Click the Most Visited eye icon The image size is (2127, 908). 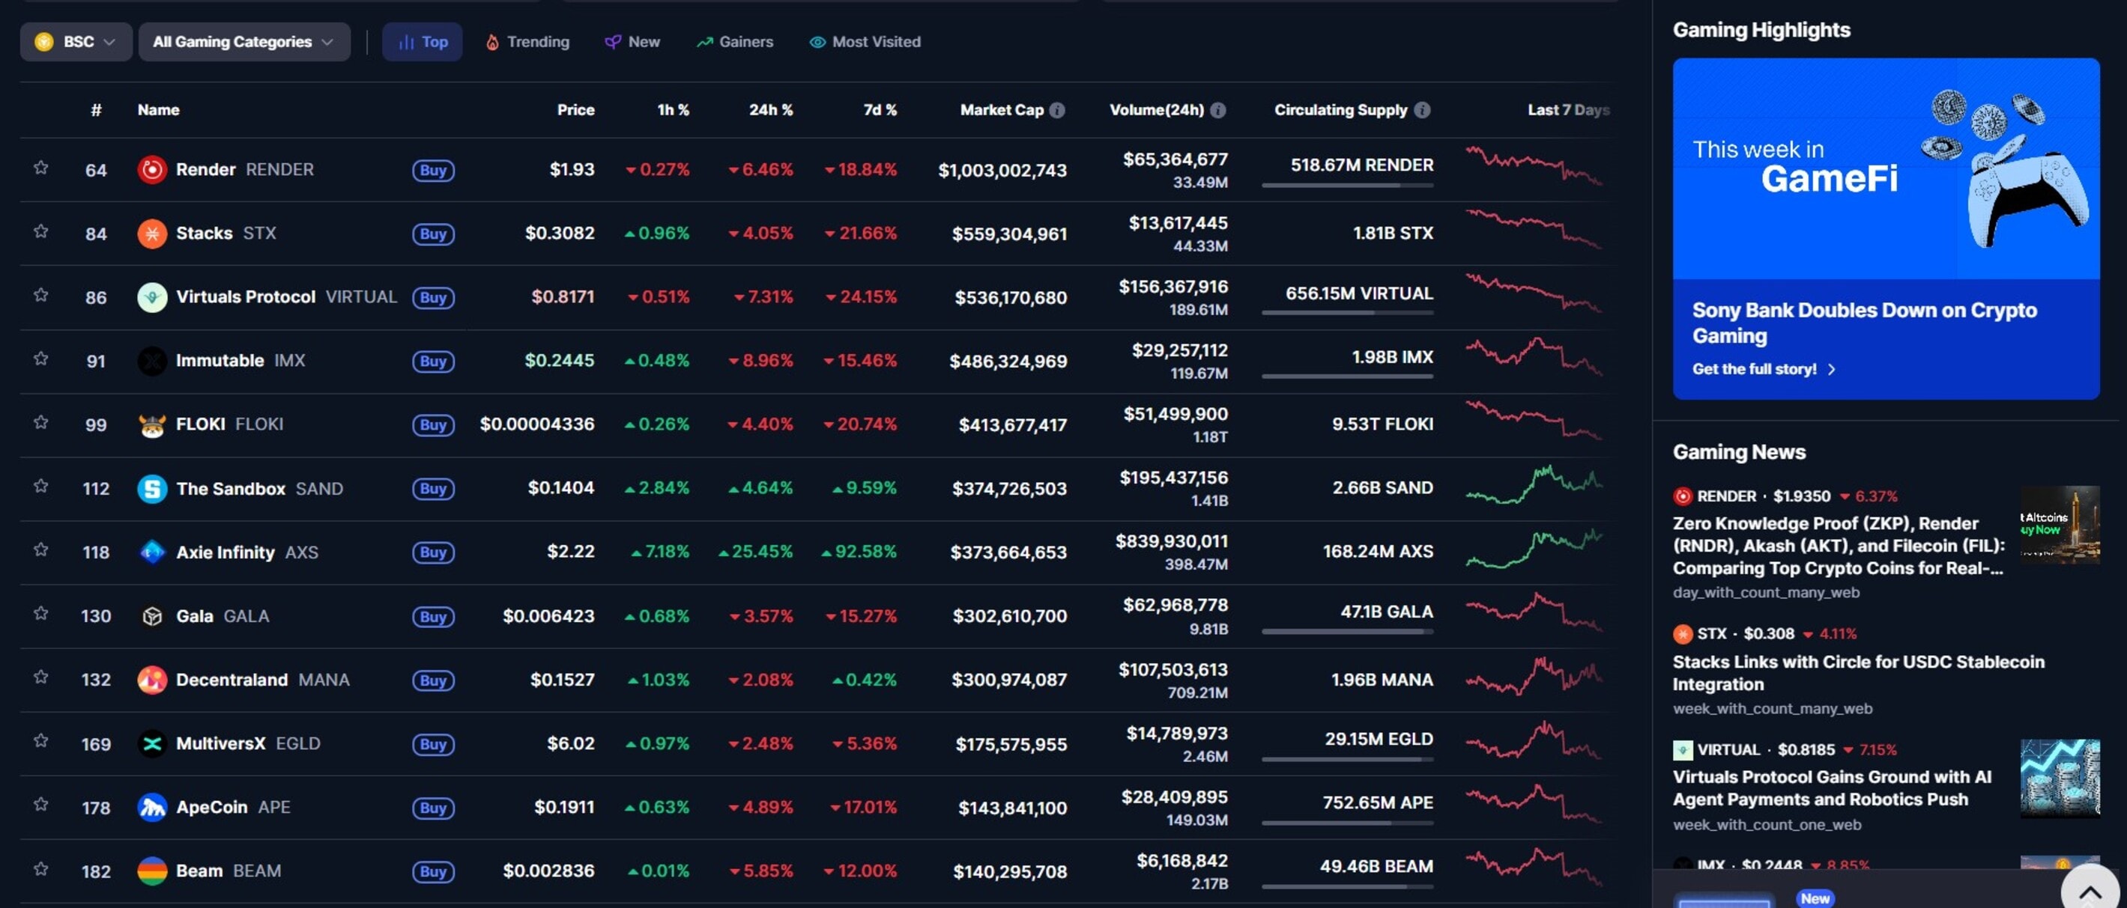pyautogui.click(x=817, y=41)
